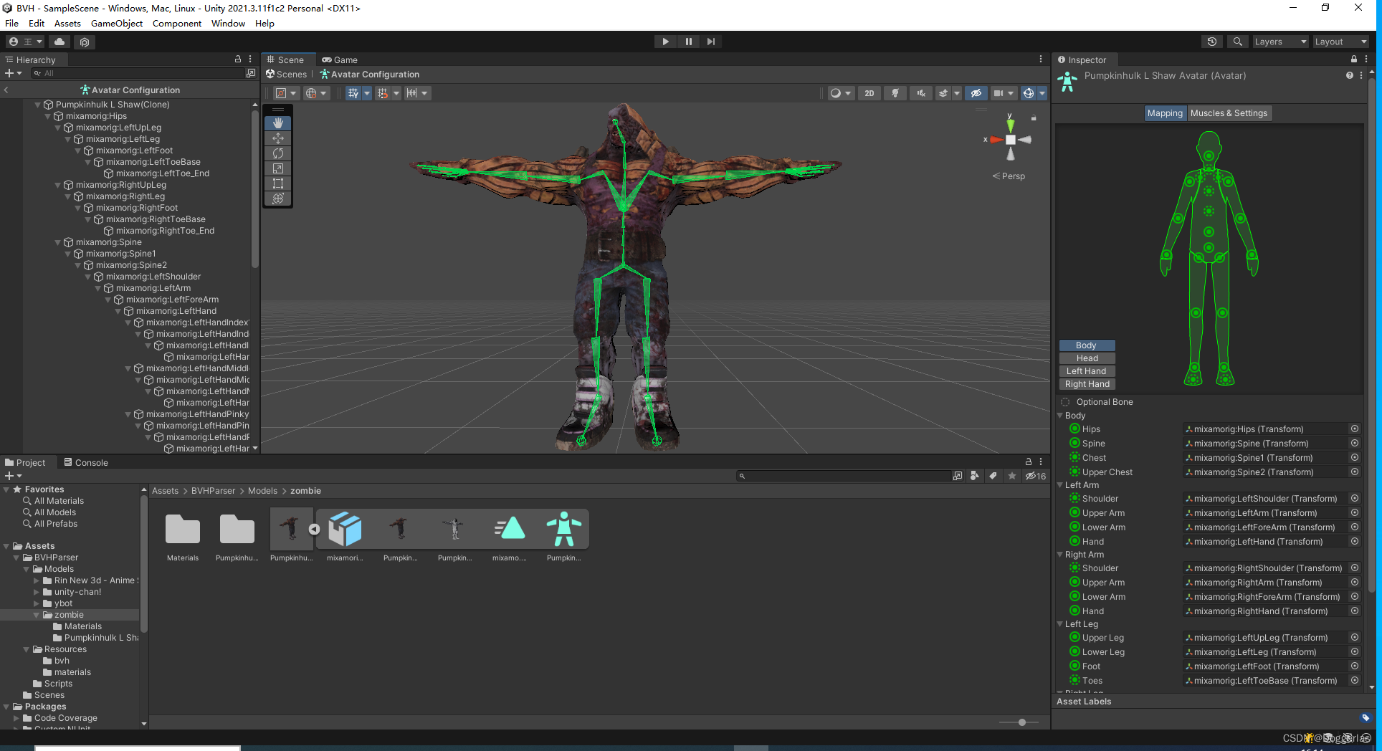1382x751 pixels.
Task: Select the Scale tool in scene toolbar
Action: click(x=278, y=168)
